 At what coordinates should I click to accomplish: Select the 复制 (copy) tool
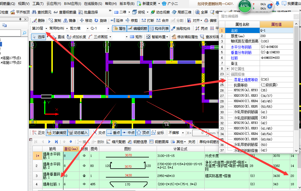55,21
